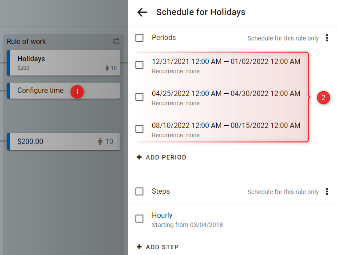Viewport: 337px width, 255px height.
Task: Click the ADD STEP button
Action: [x=158, y=247]
